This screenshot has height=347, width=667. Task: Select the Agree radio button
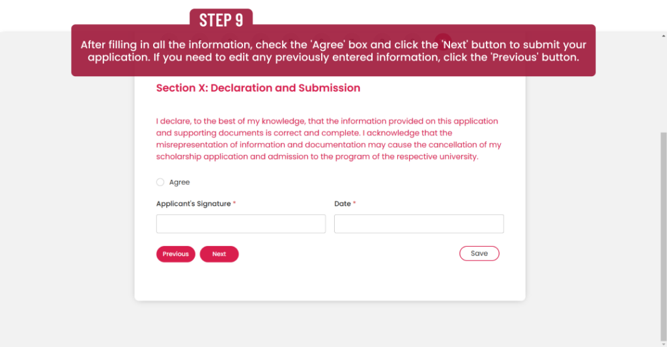point(160,182)
